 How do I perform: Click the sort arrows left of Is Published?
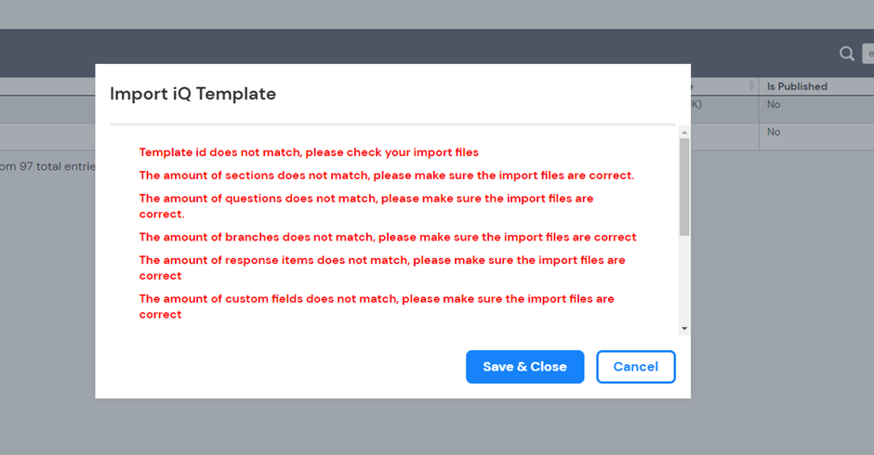[751, 86]
